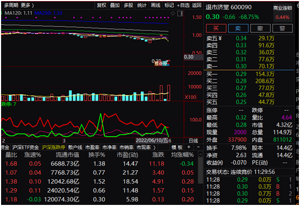Click the blue 卖 sell button
Screen dimensions: 300x206
238,29
